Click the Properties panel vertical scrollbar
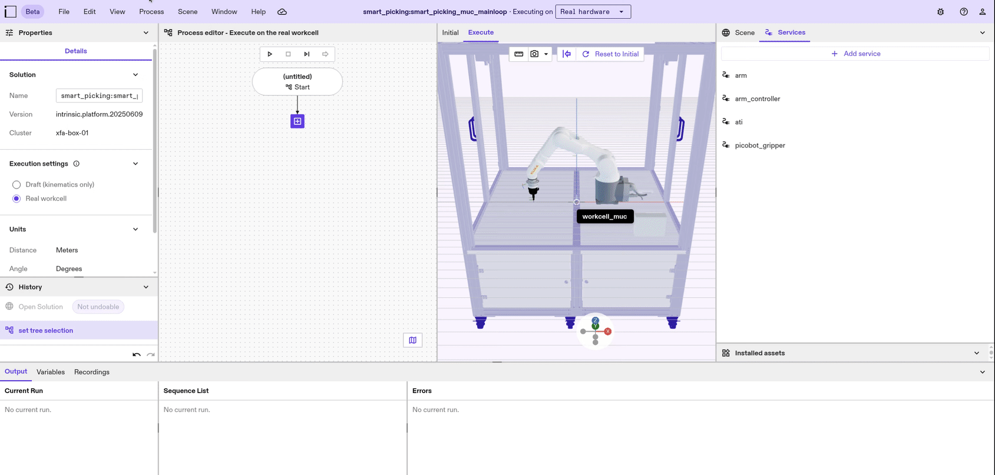 point(155,141)
